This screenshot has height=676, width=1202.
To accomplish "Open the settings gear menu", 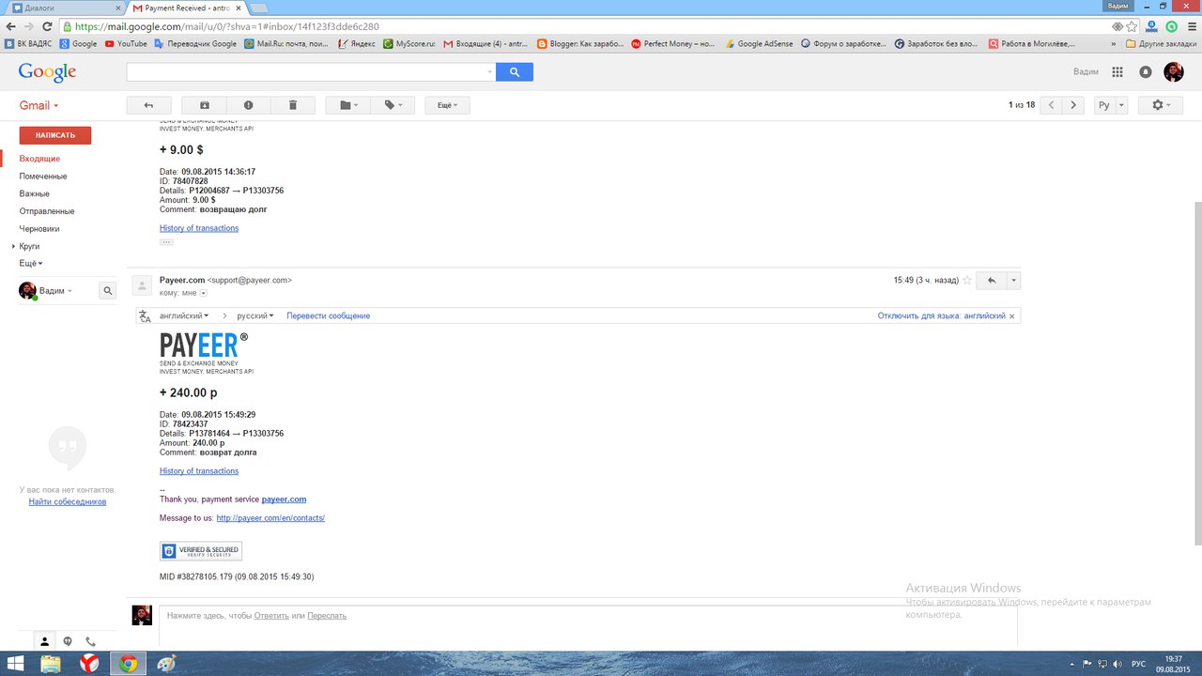I will 1161,105.
